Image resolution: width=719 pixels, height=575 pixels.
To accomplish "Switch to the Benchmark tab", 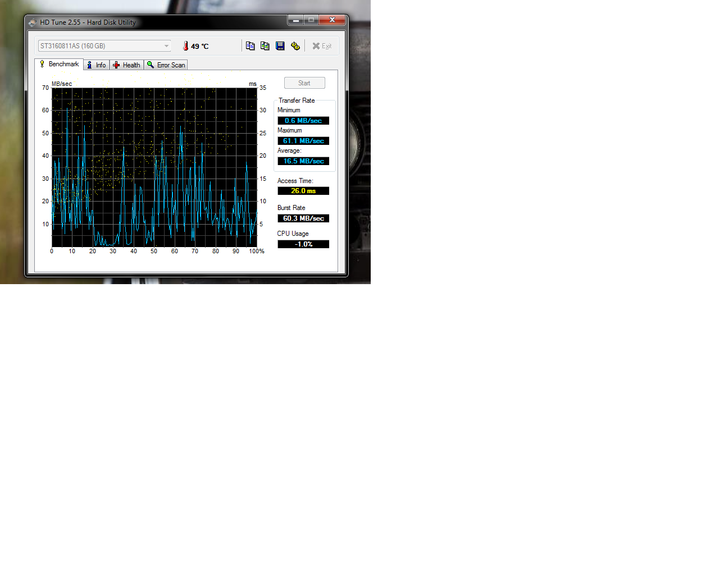I will click(x=59, y=64).
